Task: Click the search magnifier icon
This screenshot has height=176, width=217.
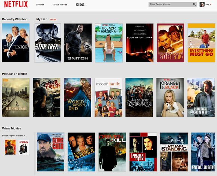Action: tap(194, 4)
